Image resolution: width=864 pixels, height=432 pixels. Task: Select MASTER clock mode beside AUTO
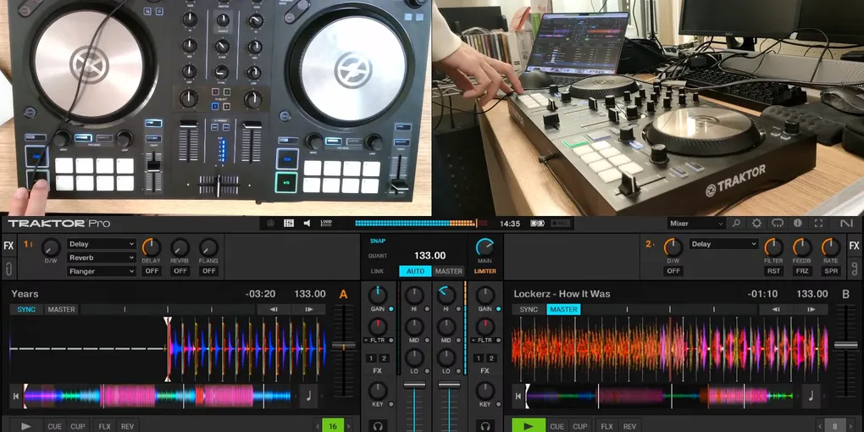click(x=449, y=271)
